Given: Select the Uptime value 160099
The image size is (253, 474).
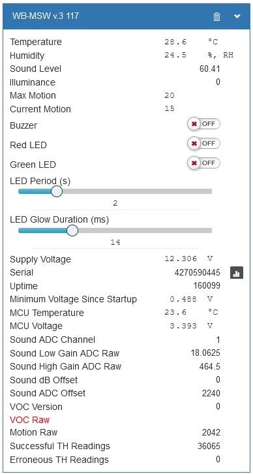Looking at the screenshot, I should [207, 286].
